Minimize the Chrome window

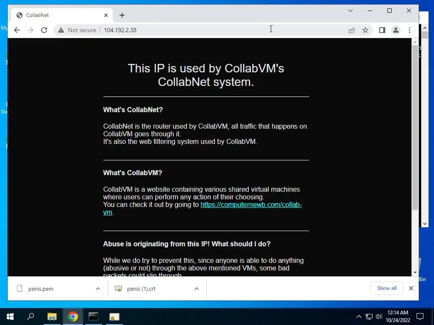370,11
